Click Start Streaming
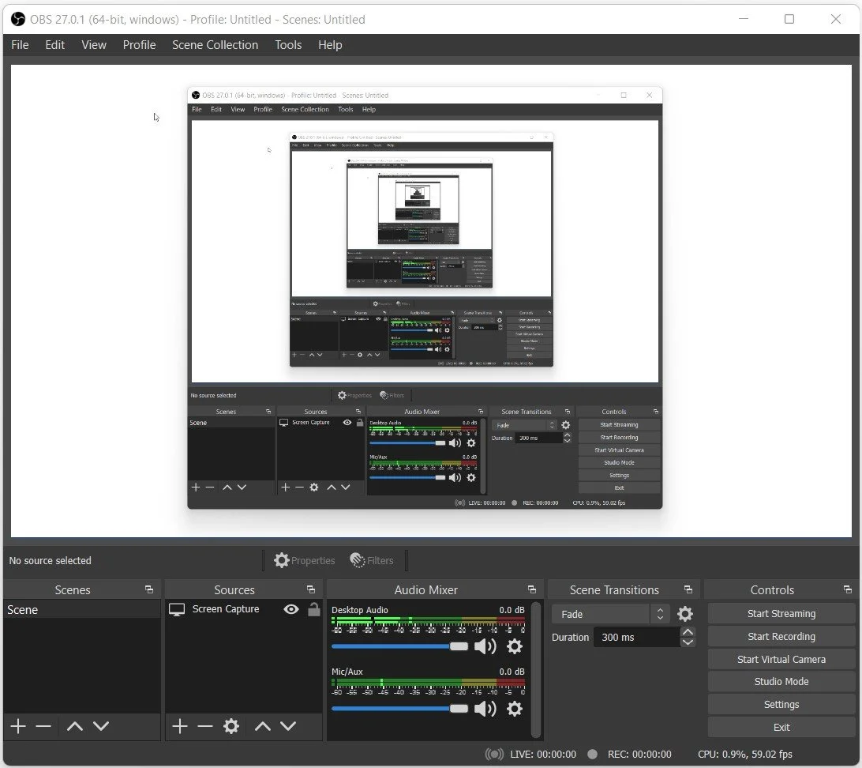The image size is (862, 768). coord(781,613)
